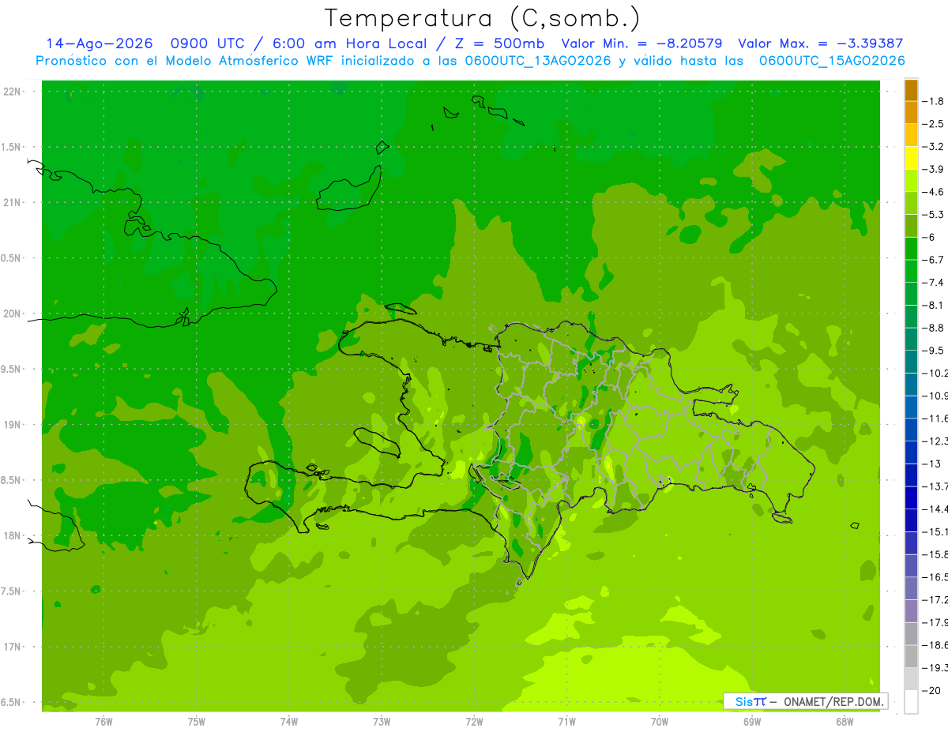Click the "17N" latitude label
This screenshot has width=948, height=732.
coord(13,647)
